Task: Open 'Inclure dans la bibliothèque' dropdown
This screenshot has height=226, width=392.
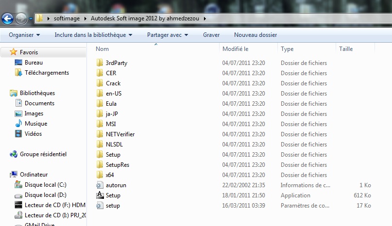Action: click(93, 35)
